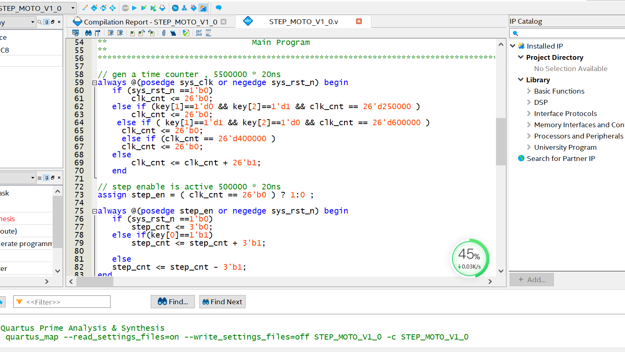
Task: Click the Find Next button
Action: coord(222,302)
